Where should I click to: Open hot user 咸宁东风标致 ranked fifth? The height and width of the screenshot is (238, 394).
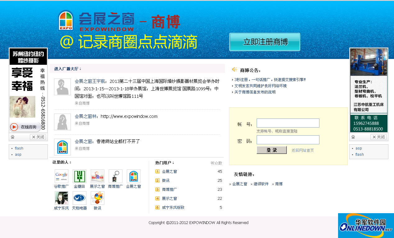(173, 208)
